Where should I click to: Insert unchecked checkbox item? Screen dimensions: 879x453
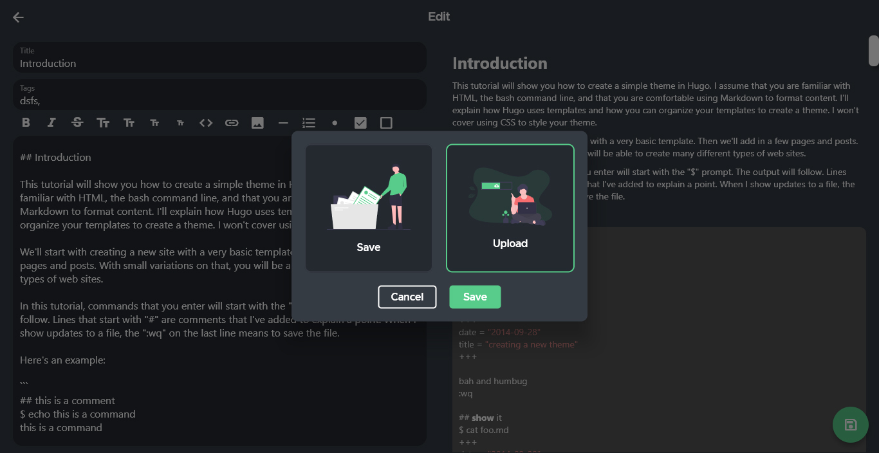click(386, 123)
